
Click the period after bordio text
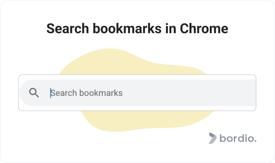255,141
